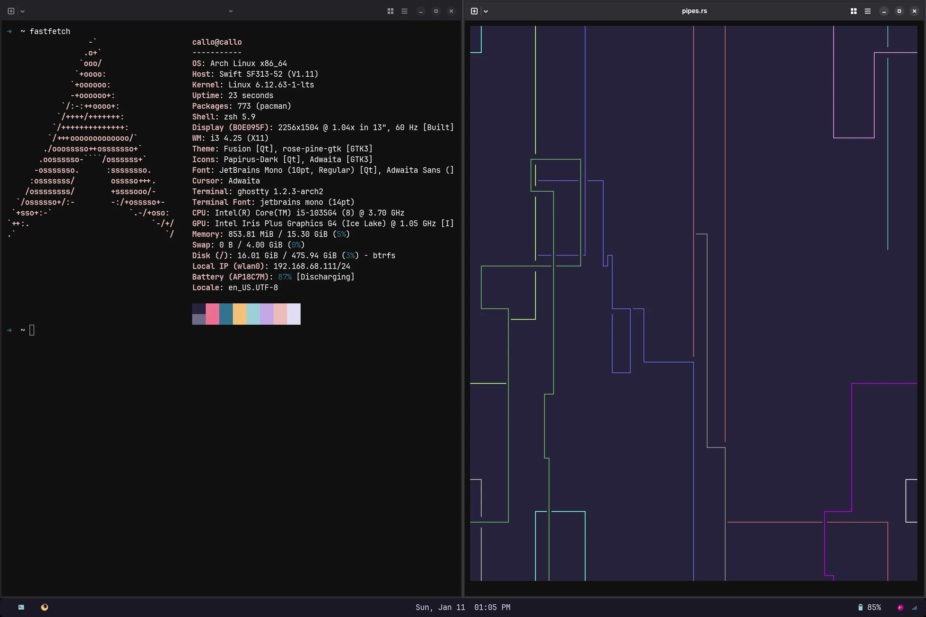The image size is (926, 617).
Task: Click the callo@callo header text
Action: click(217, 42)
